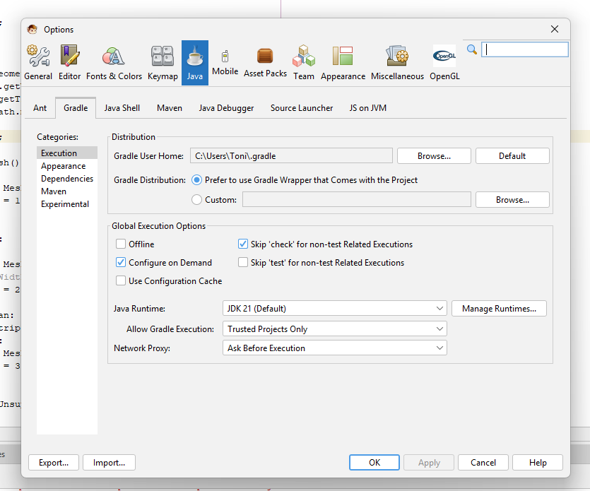The width and height of the screenshot is (590, 491).
Task: Click Manage Runtimes button
Action: click(x=499, y=309)
